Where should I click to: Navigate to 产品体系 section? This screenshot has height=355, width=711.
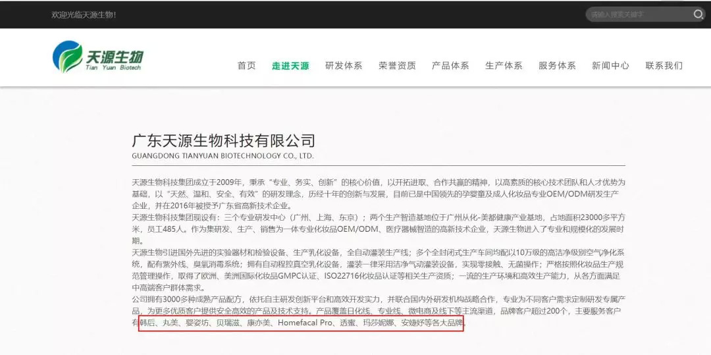click(x=450, y=66)
